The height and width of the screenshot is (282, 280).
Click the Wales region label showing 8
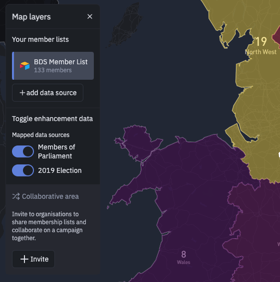(x=184, y=258)
